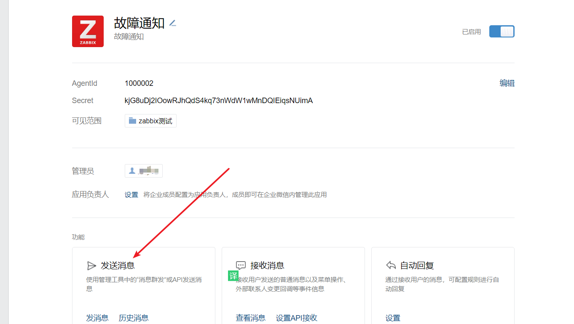Click the folder icon inside zabbix测试 tag
The width and height of the screenshot is (574, 324).
pos(132,121)
